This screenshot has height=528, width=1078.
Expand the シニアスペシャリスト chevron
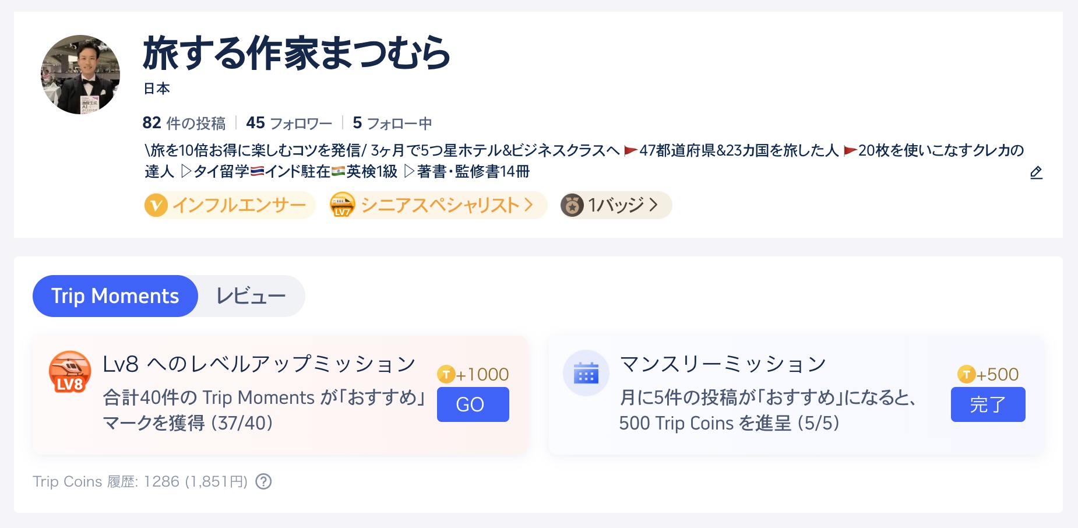pyautogui.click(x=529, y=205)
